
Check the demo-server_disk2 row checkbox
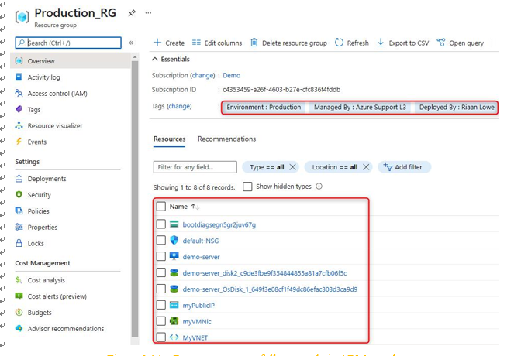(161, 272)
